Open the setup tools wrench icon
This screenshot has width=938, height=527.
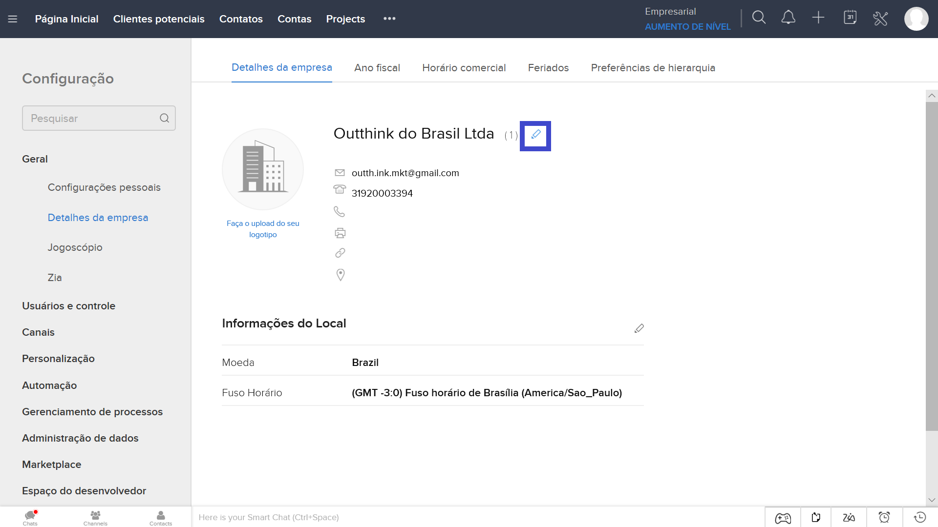click(880, 19)
